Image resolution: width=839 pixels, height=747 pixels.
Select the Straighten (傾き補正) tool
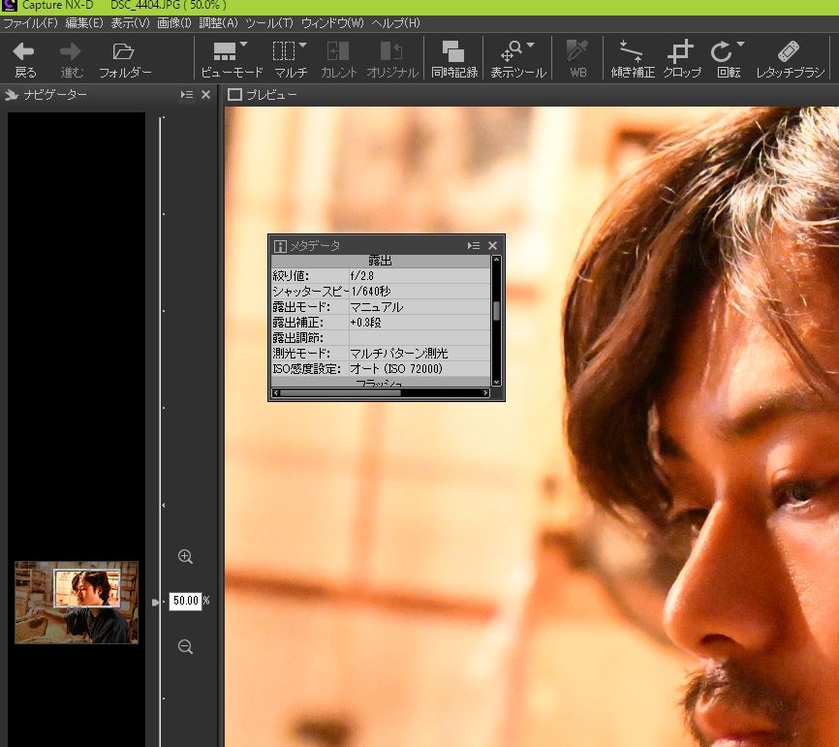(633, 52)
